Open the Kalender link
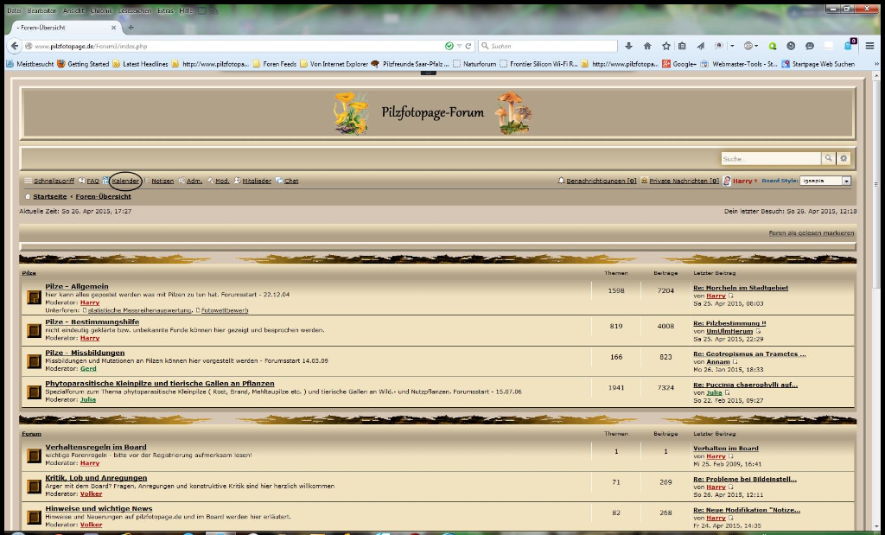885x535 pixels. [x=125, y=182]
